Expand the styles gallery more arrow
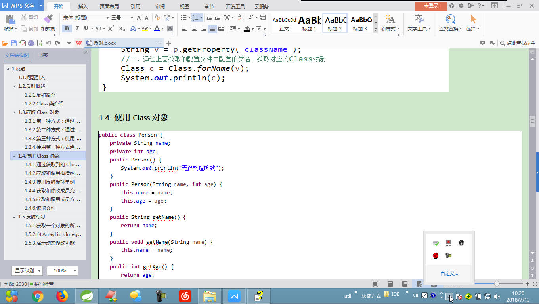Viewport: 539px width, 304px height. [375, 29]
